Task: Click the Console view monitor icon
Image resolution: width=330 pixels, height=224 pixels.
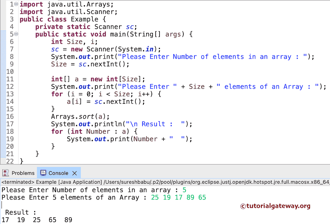Action: (x=43, y=173)
